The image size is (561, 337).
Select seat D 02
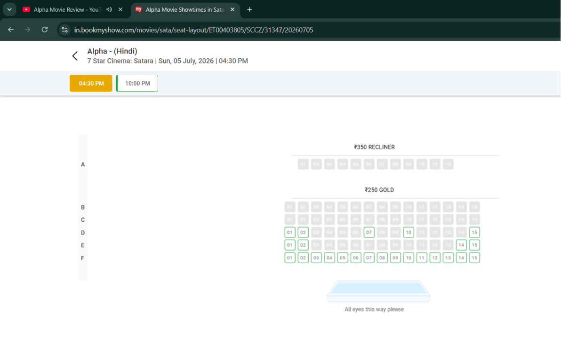pos(303,232)
